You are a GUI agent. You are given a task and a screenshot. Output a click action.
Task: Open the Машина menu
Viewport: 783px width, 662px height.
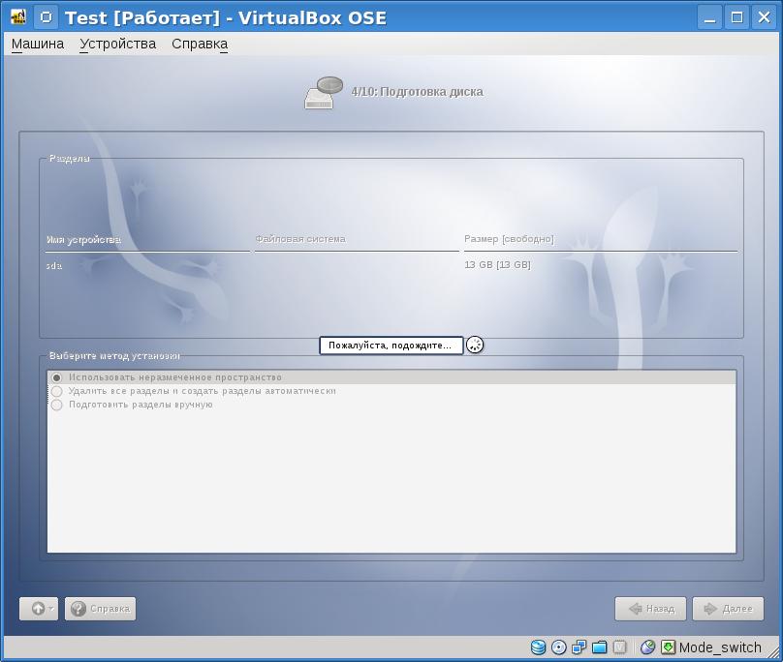click(38, 44)
